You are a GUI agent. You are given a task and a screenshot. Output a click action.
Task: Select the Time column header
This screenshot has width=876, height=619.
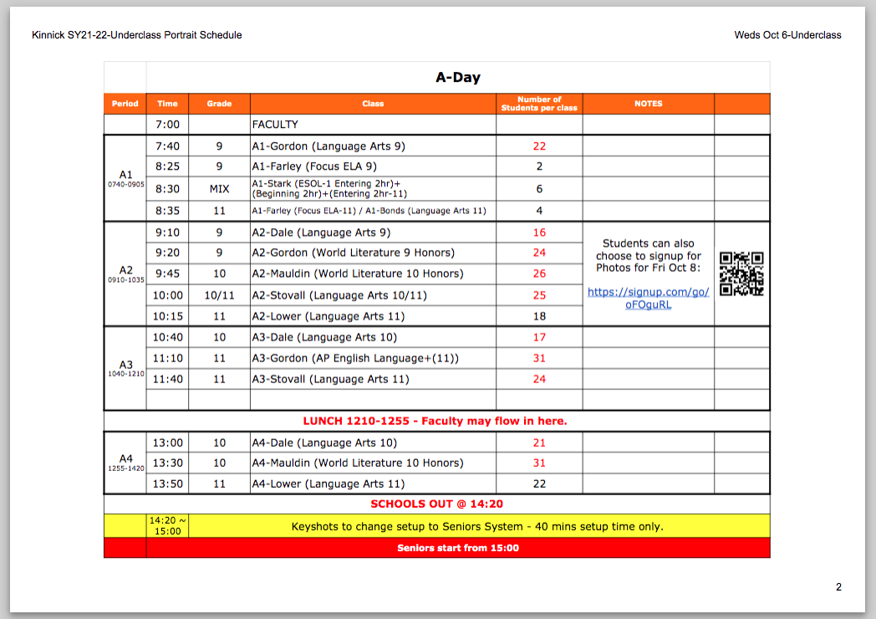tap(167, 104)
